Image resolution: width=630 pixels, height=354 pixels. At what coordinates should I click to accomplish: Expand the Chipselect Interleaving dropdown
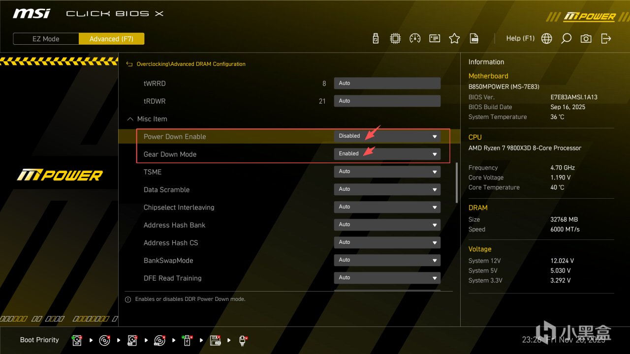coord(387,207)
